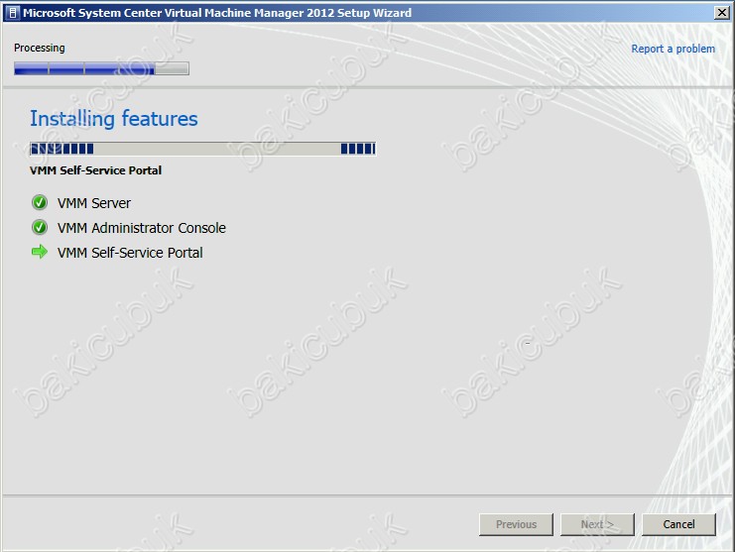The image size is (735, 552).
Task: Click the Processing label
Action: [40, 48]
